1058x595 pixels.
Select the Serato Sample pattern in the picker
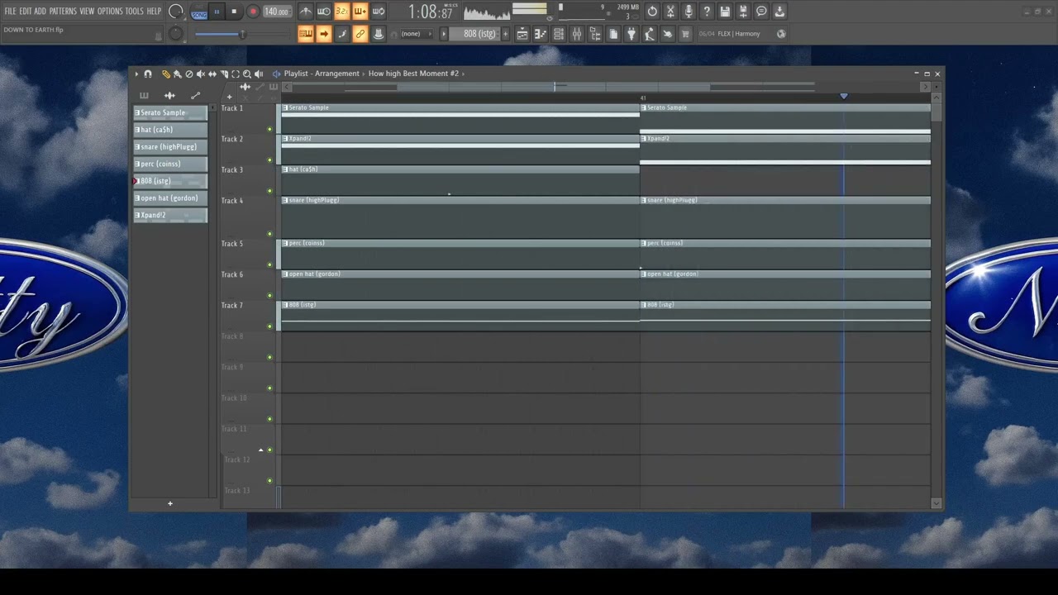pos(170,112)
